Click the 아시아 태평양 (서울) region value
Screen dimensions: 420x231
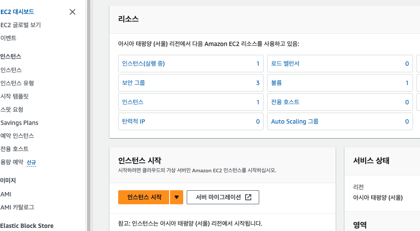coord(378,198)
